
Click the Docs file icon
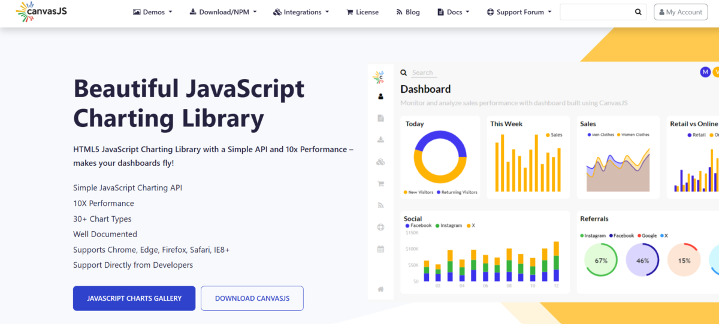click(441, 12)
